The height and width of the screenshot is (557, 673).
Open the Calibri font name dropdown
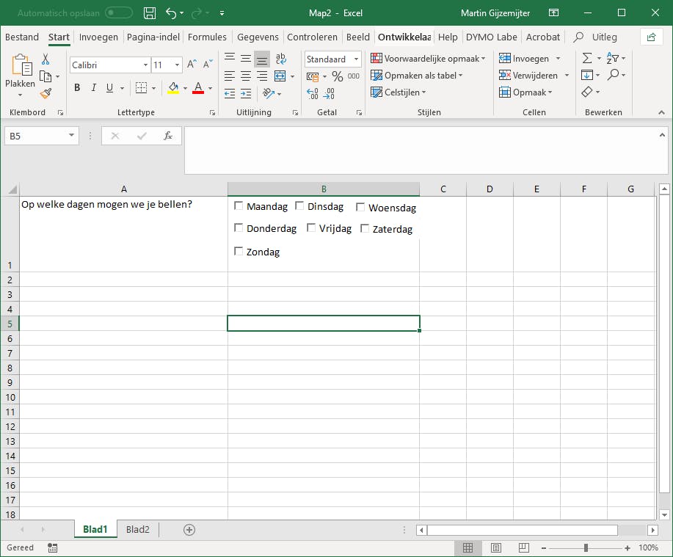145,65
